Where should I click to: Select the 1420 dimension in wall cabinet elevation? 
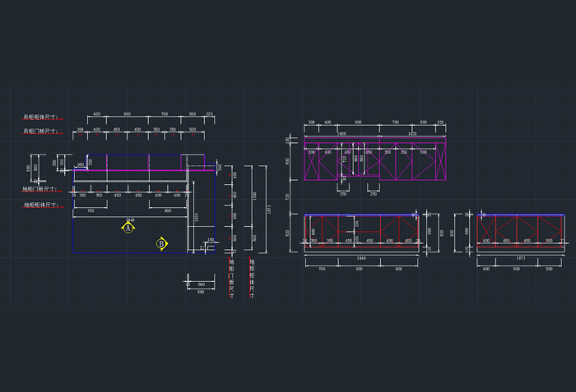click(411, 133)
